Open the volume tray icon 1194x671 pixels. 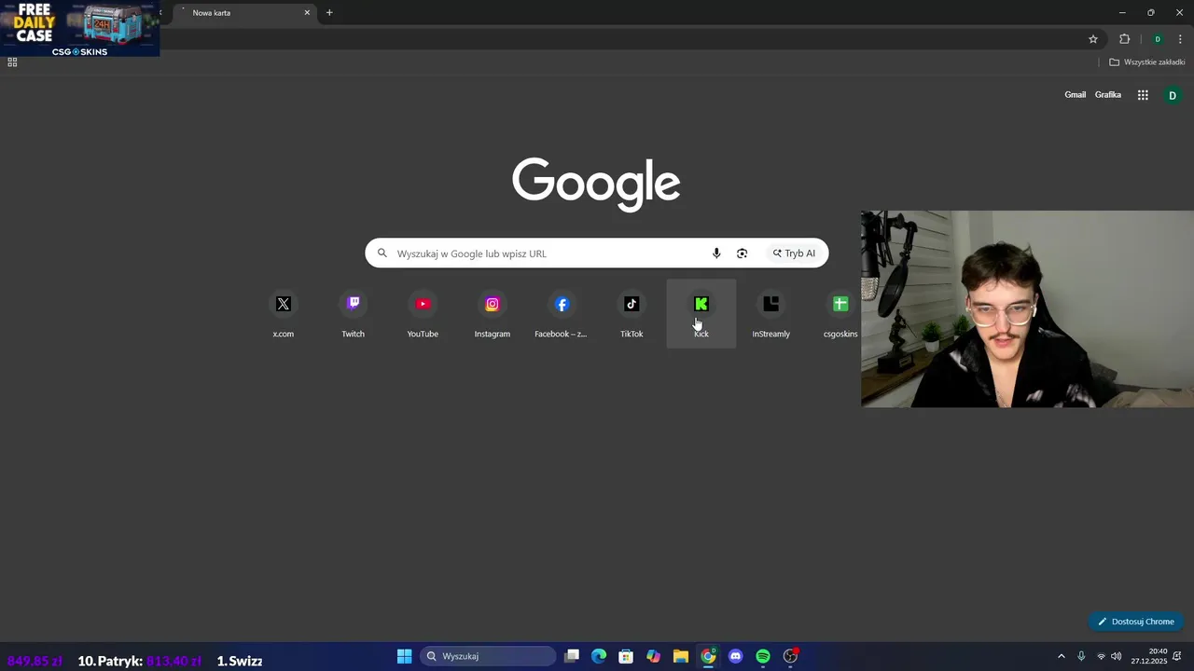tap(1117, 656)
